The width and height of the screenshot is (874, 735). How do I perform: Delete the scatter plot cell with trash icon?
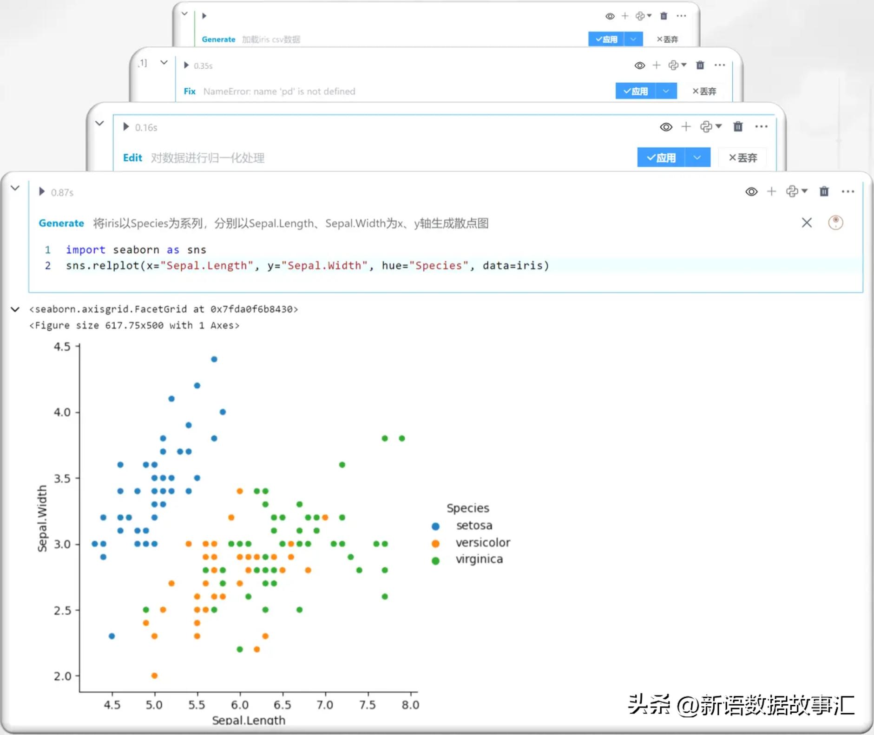pos(824,191)
